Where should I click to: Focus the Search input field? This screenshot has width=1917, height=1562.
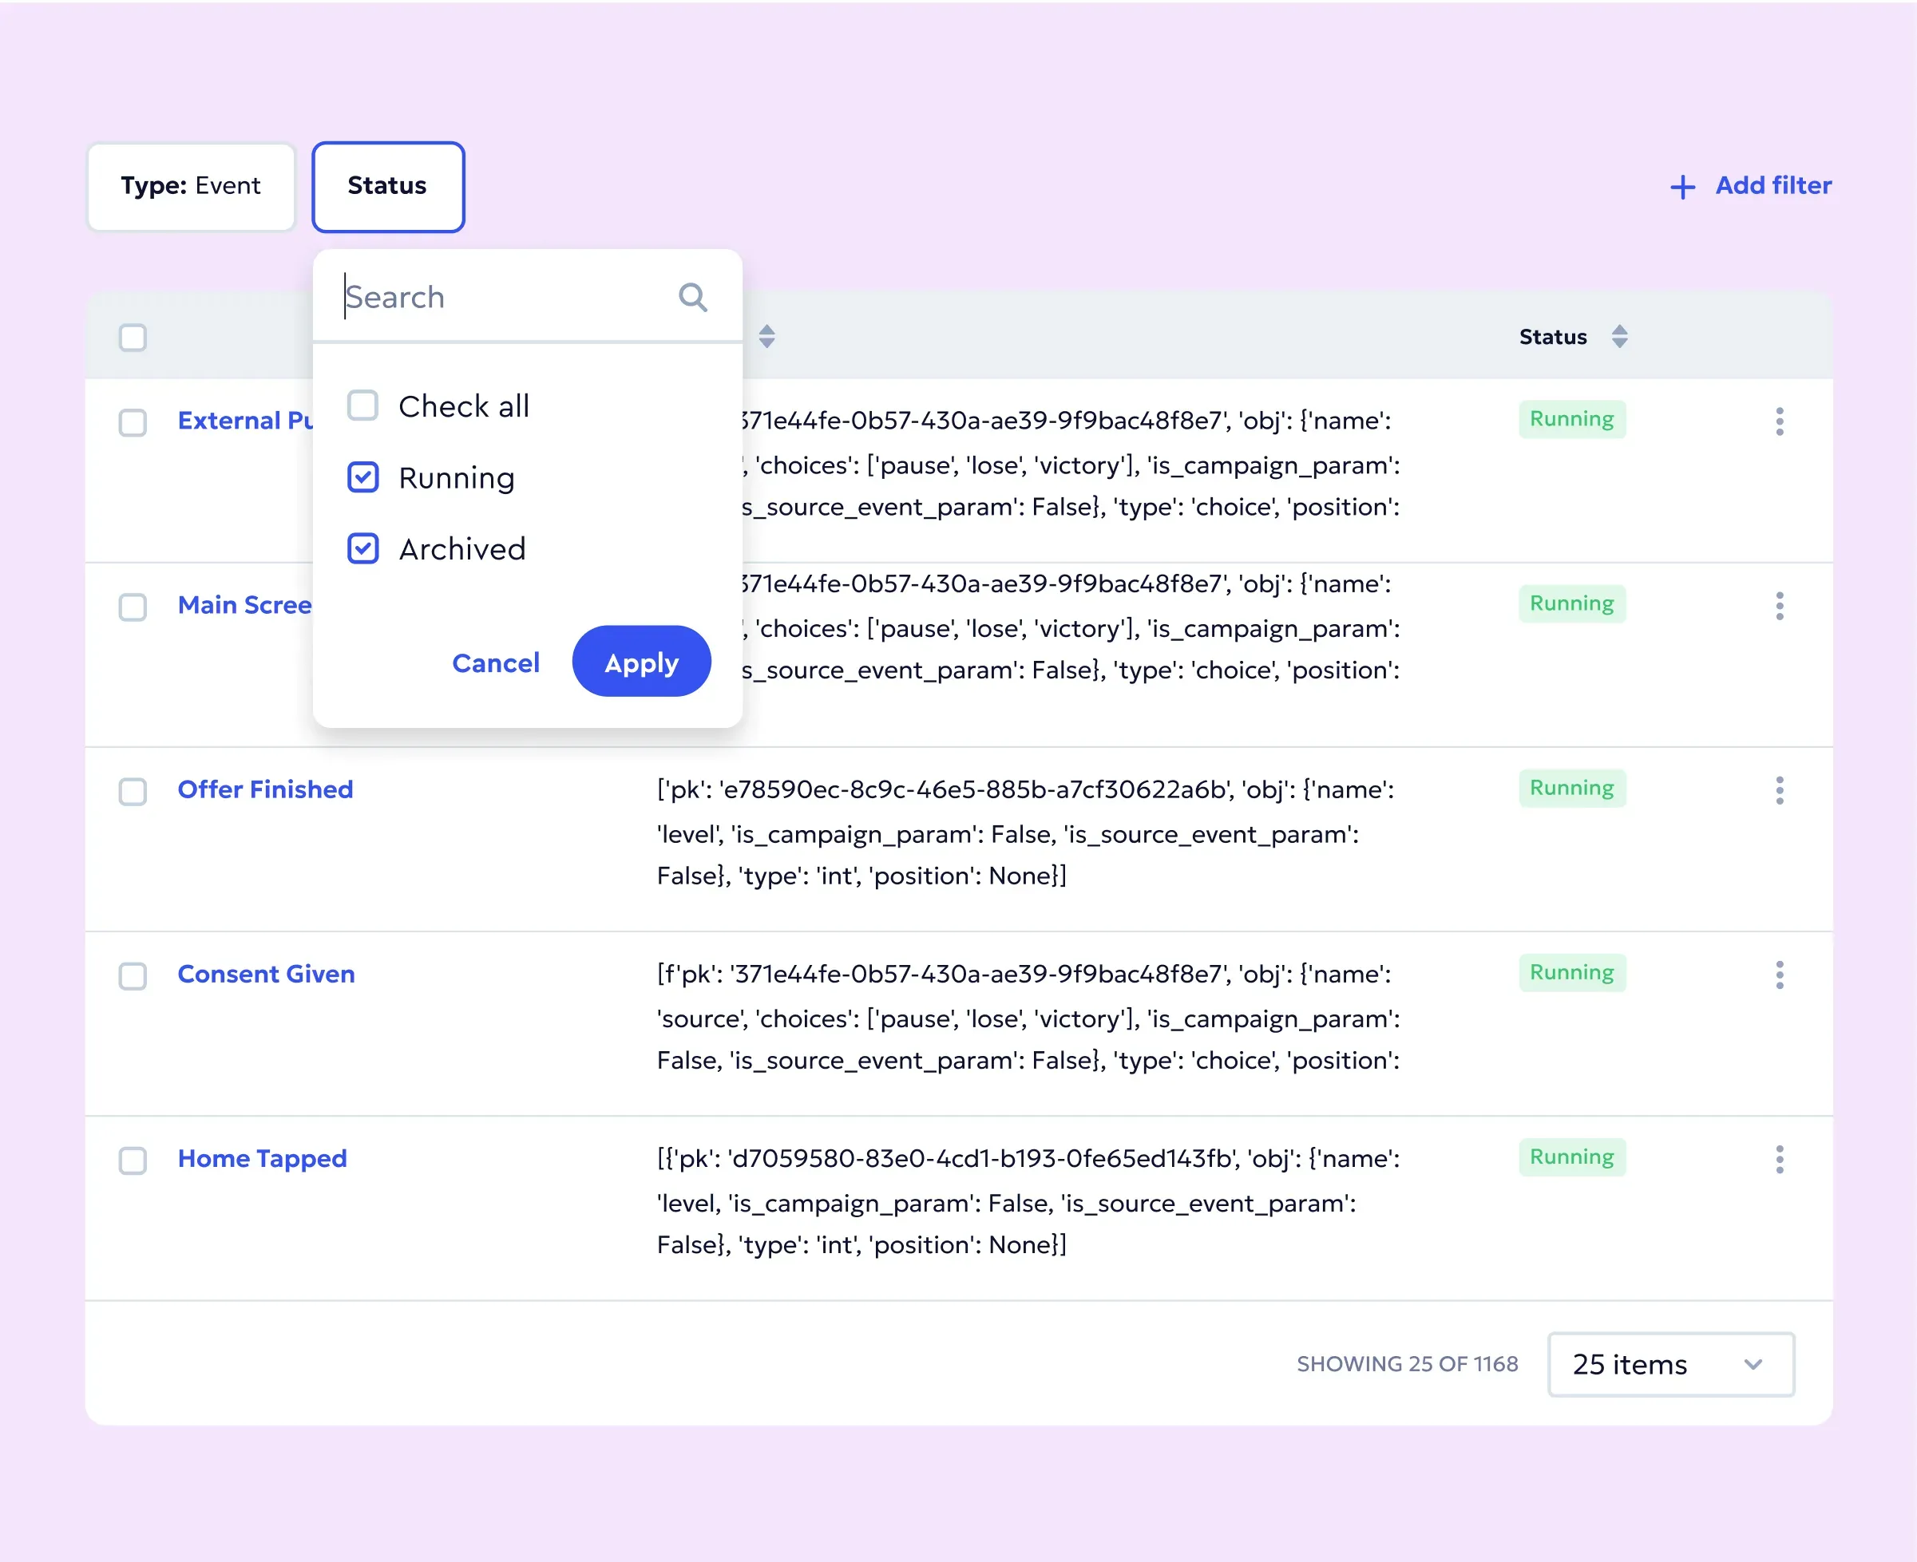[504, 297]
